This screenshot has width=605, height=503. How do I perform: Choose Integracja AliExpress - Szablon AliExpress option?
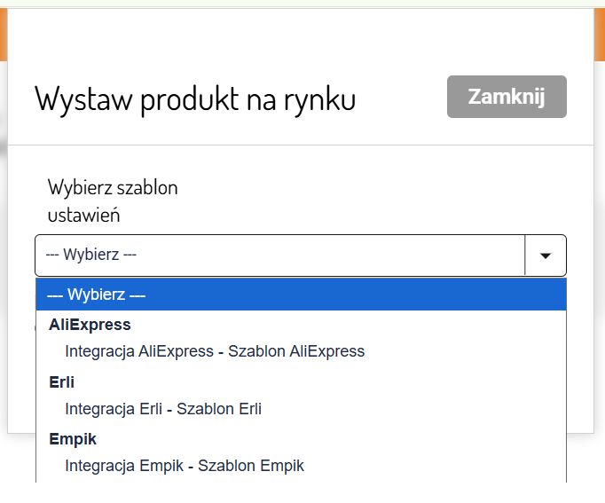point(215,351)
